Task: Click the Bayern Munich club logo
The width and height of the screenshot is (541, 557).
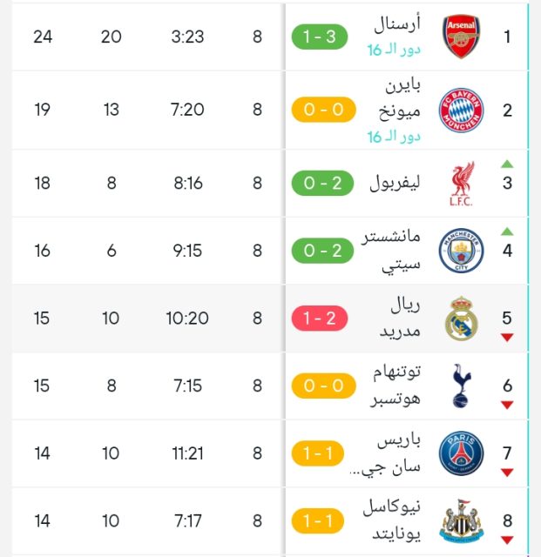Action: coord(460,110)
